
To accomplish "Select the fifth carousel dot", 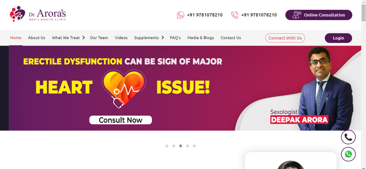I will pyautogui.click(x=194, y=146).
